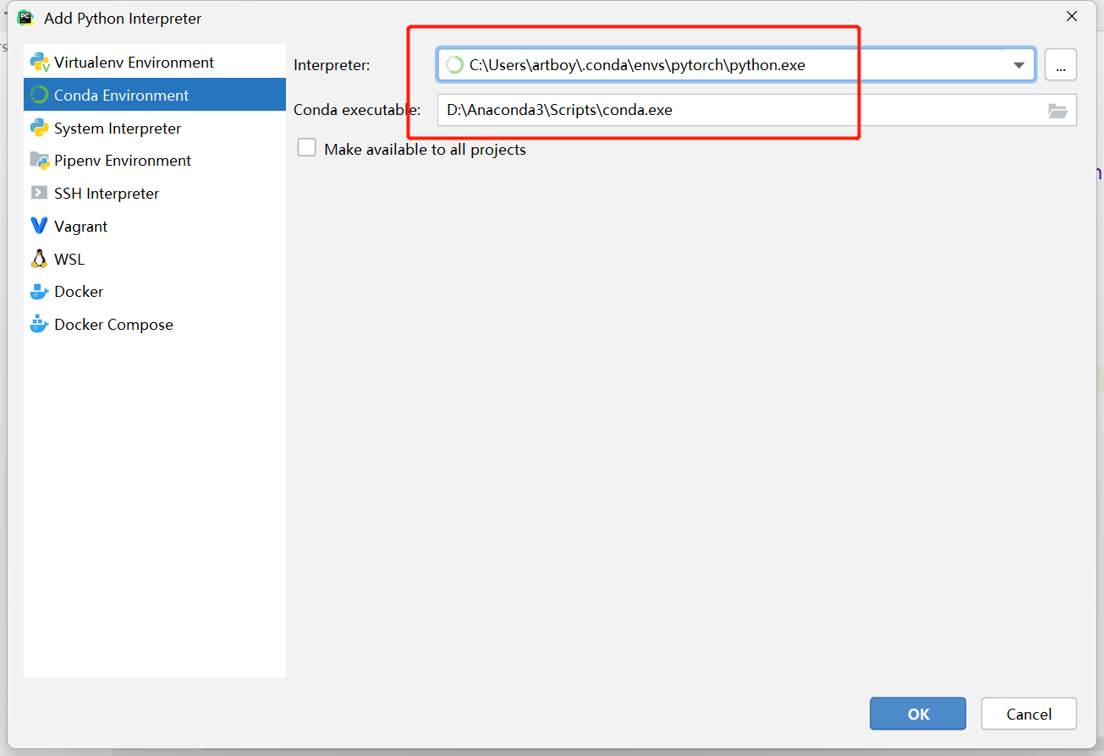Select the Docker option label
The image size is (1104, 756).
[x=79, y=292]
